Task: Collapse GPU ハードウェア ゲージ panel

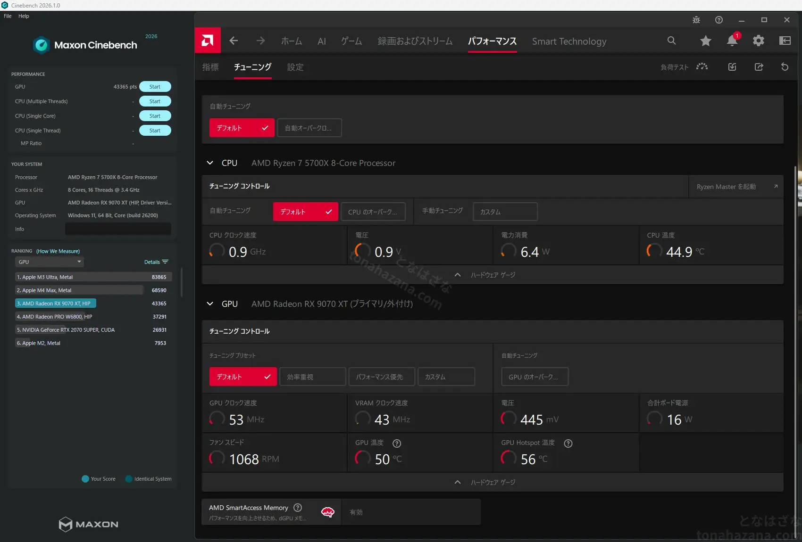Action: tap(493, 482)
